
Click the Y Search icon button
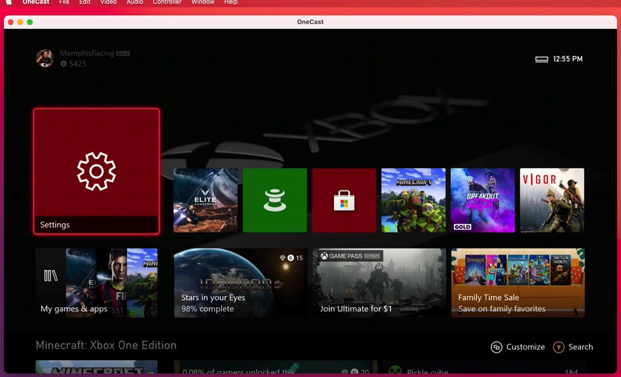tap(558, 348)
